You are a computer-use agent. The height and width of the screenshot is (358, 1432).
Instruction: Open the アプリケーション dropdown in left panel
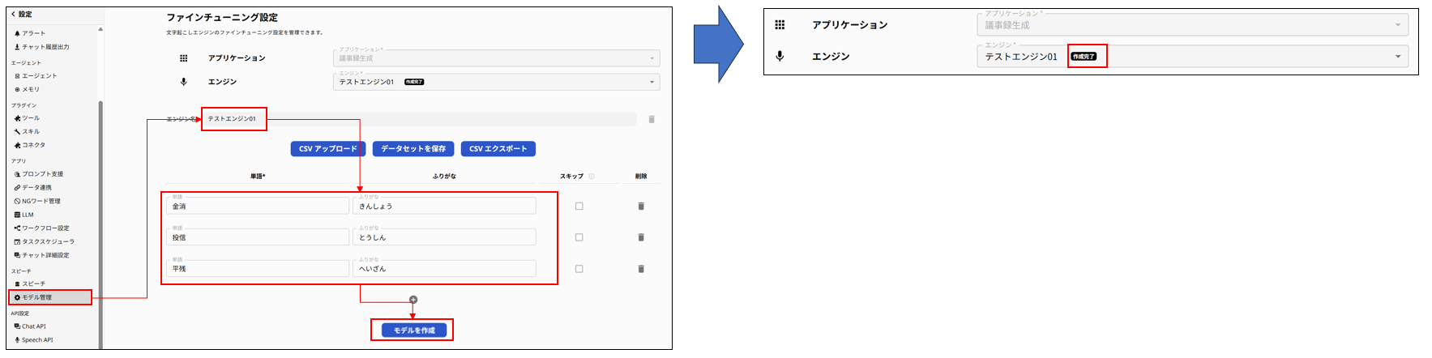tap(496, 58)
